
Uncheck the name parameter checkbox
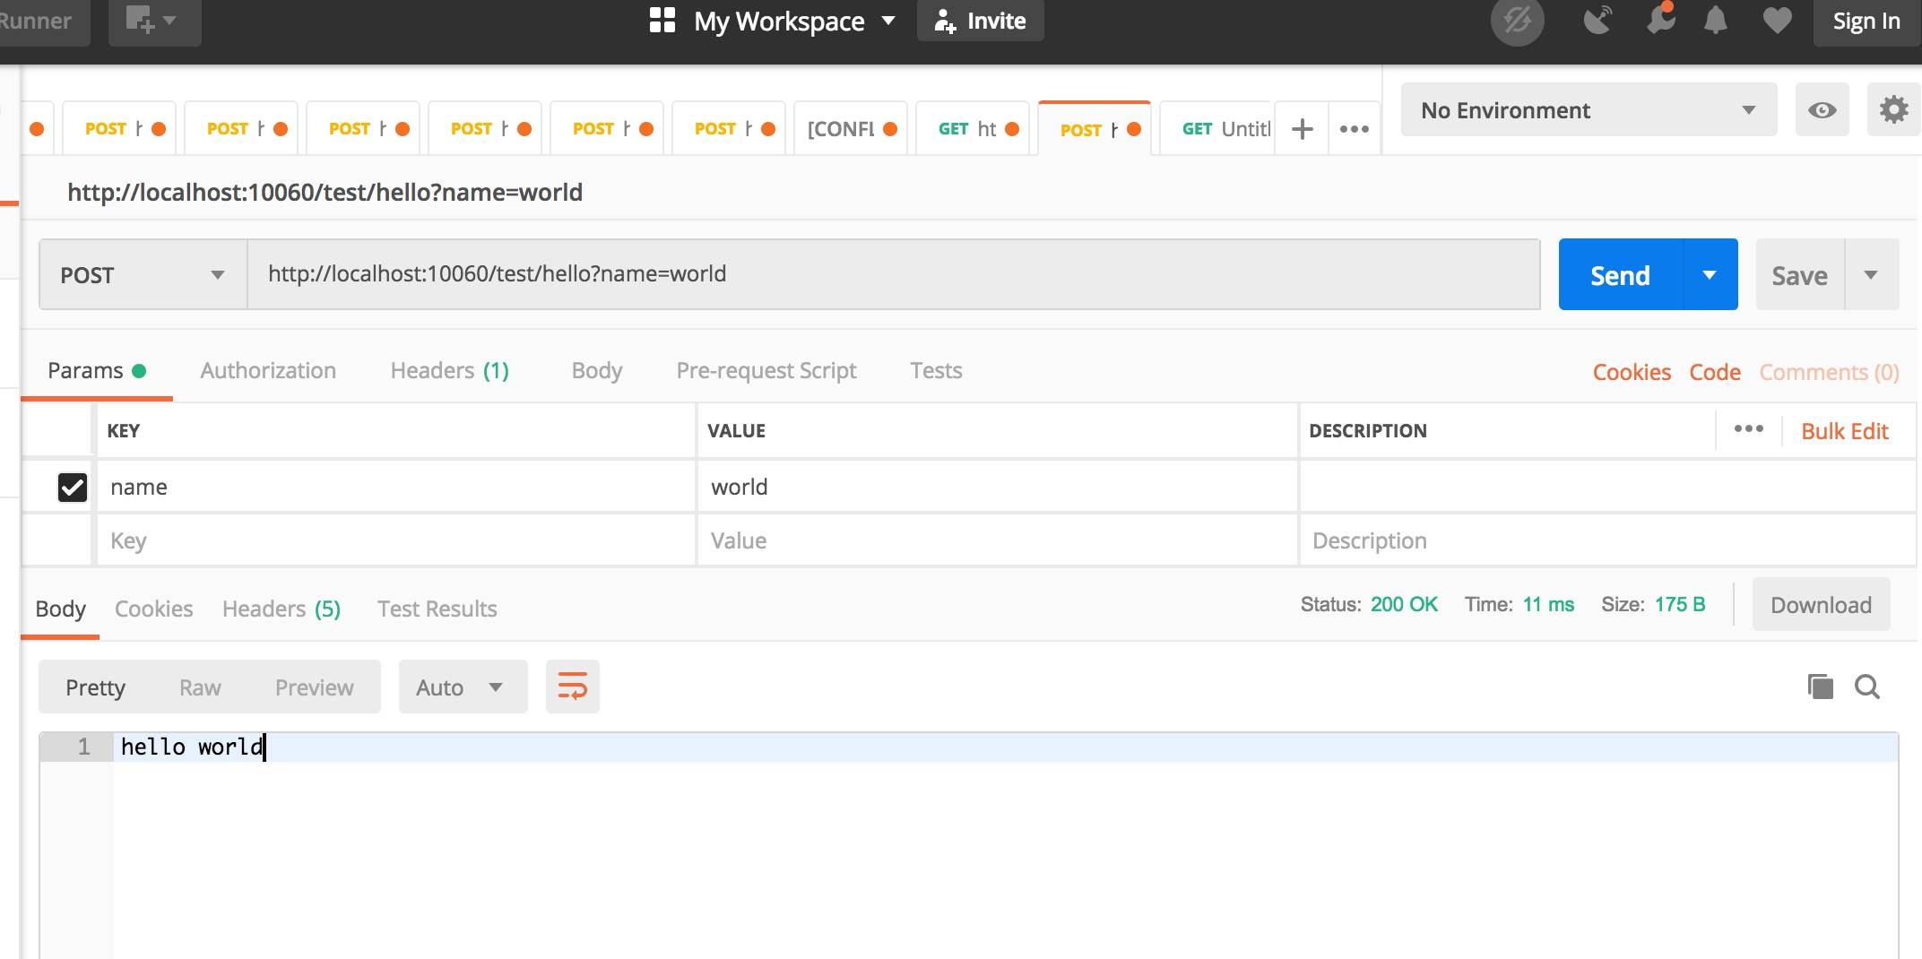[73, 487]
